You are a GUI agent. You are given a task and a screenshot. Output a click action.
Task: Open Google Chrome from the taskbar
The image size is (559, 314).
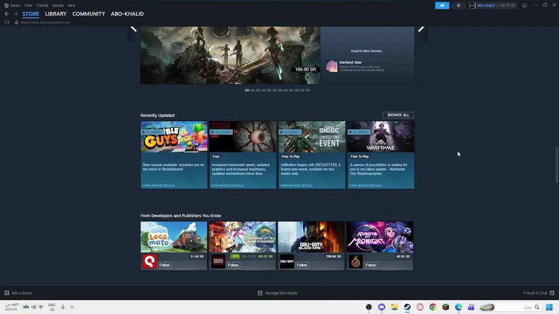[433, 307]
